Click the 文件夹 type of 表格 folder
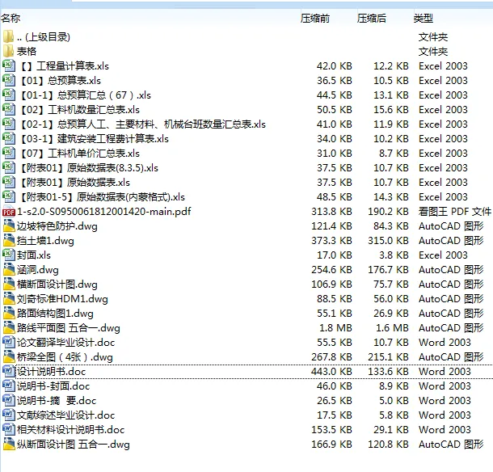Screen dimensions: 493x472 pos(433,51)
